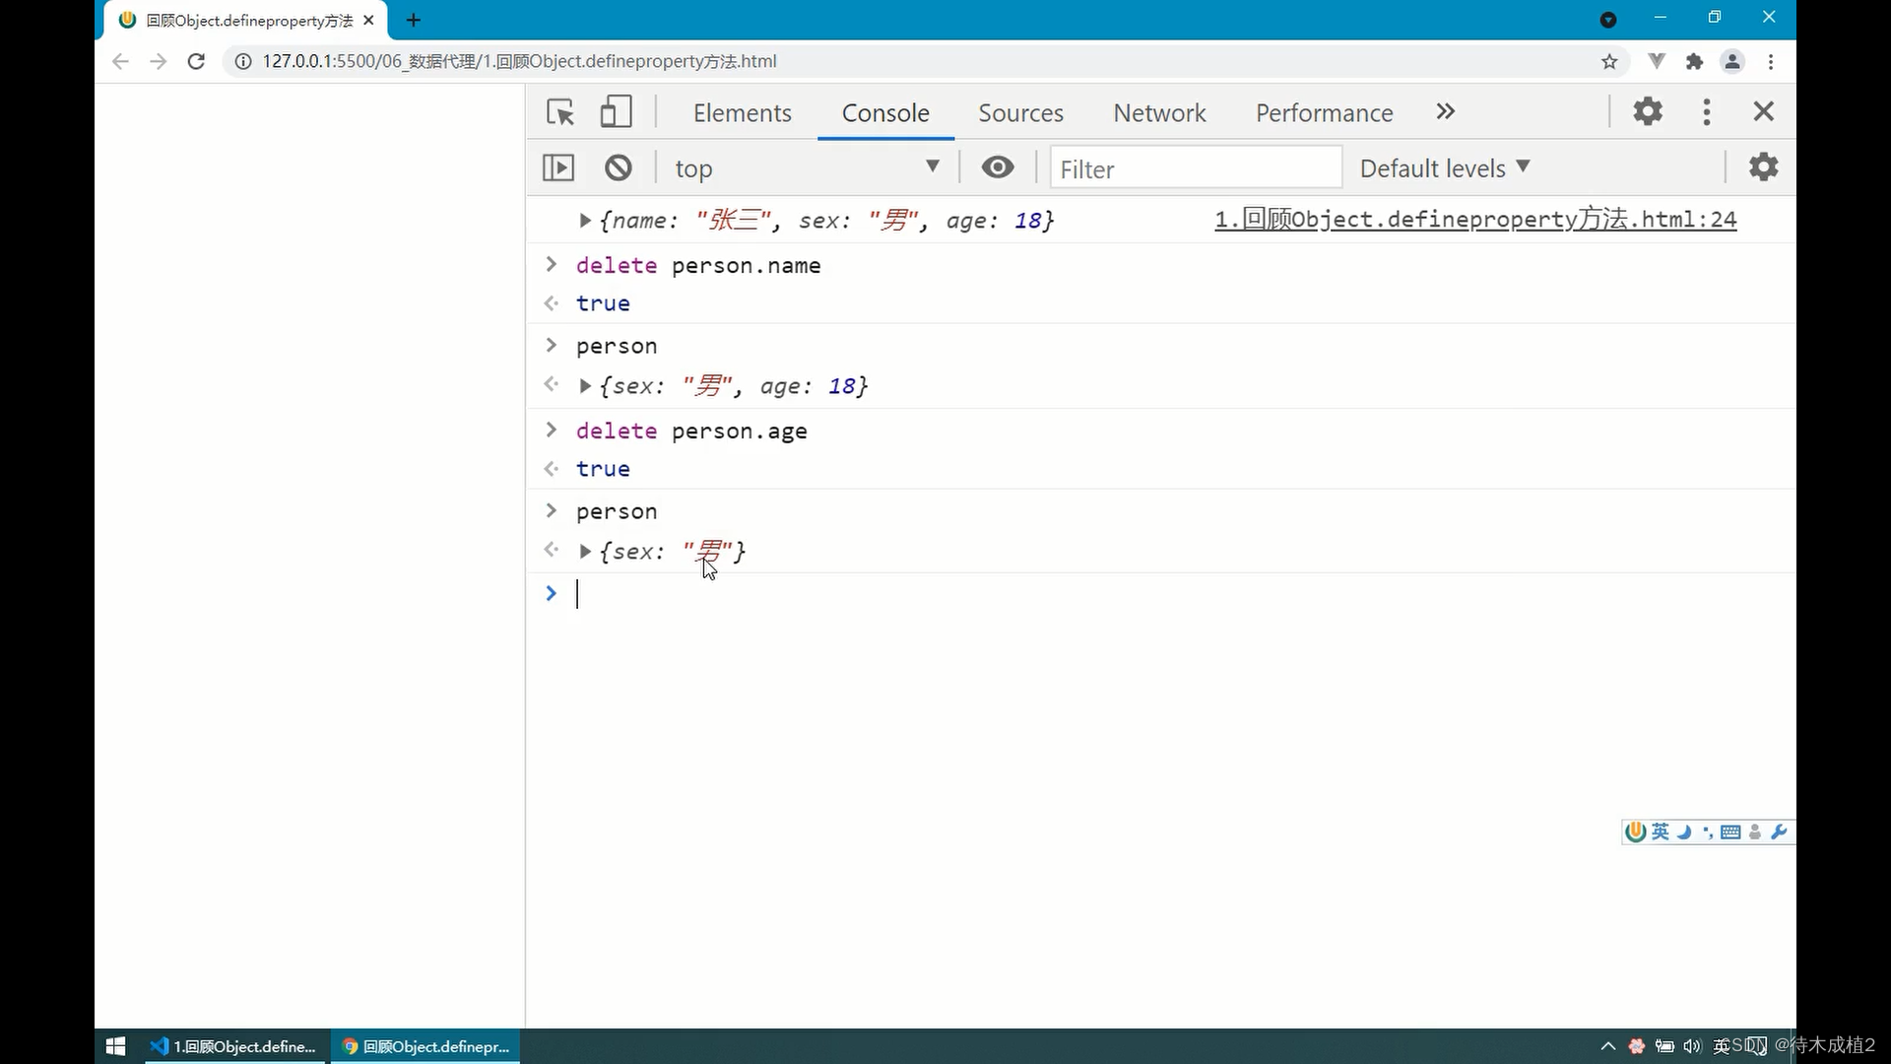Click the Network tab in DevTools
This screenshot has width=1891, height=1064.
[1160, 111]
